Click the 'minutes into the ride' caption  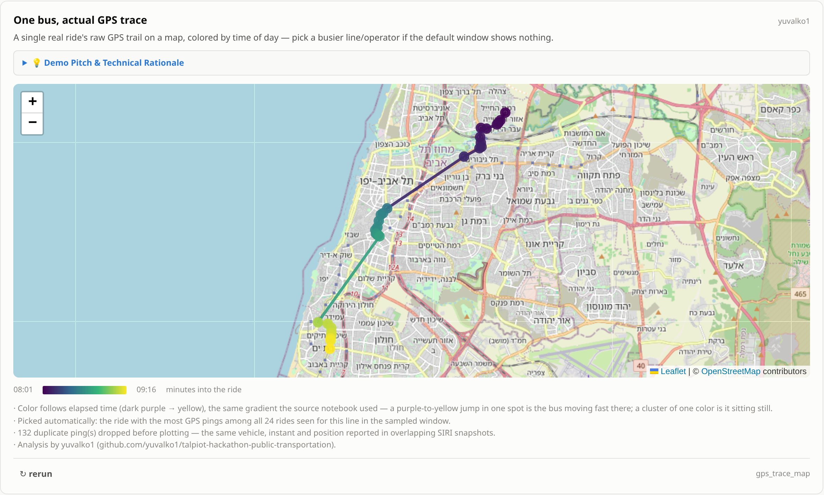click(x=204, y=390)
